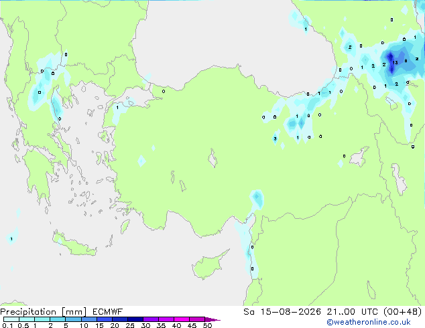Select the 15–20 mm legend color swatch
425x328 pixels.
(105, 319)
